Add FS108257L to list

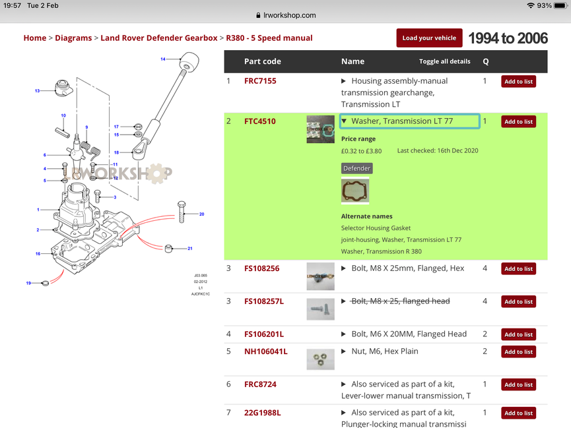coord(519,302)
